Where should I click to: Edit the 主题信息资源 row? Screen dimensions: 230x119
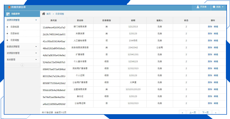pos(216,89)
